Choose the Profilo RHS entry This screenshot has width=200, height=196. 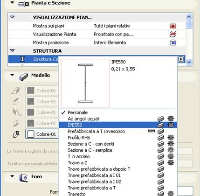pos(79,138)
